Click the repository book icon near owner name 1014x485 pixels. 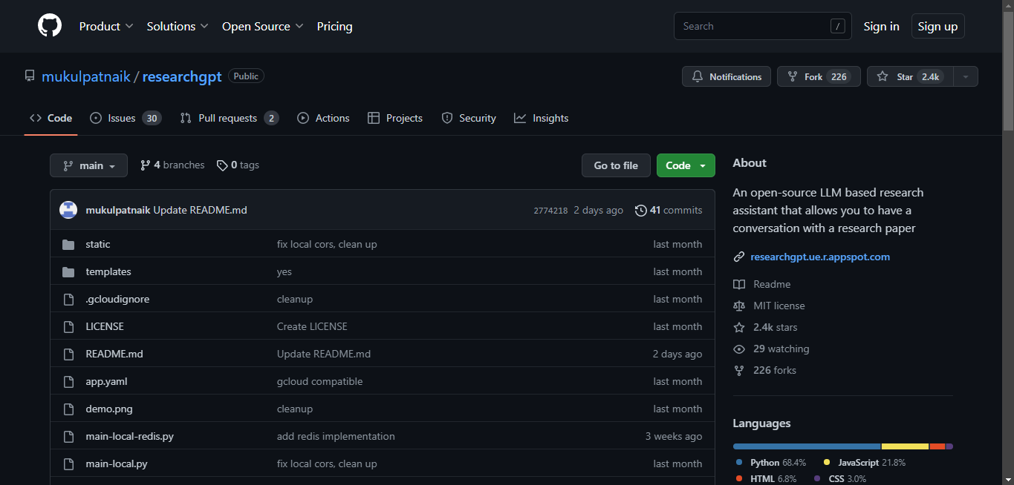[30, 76]
